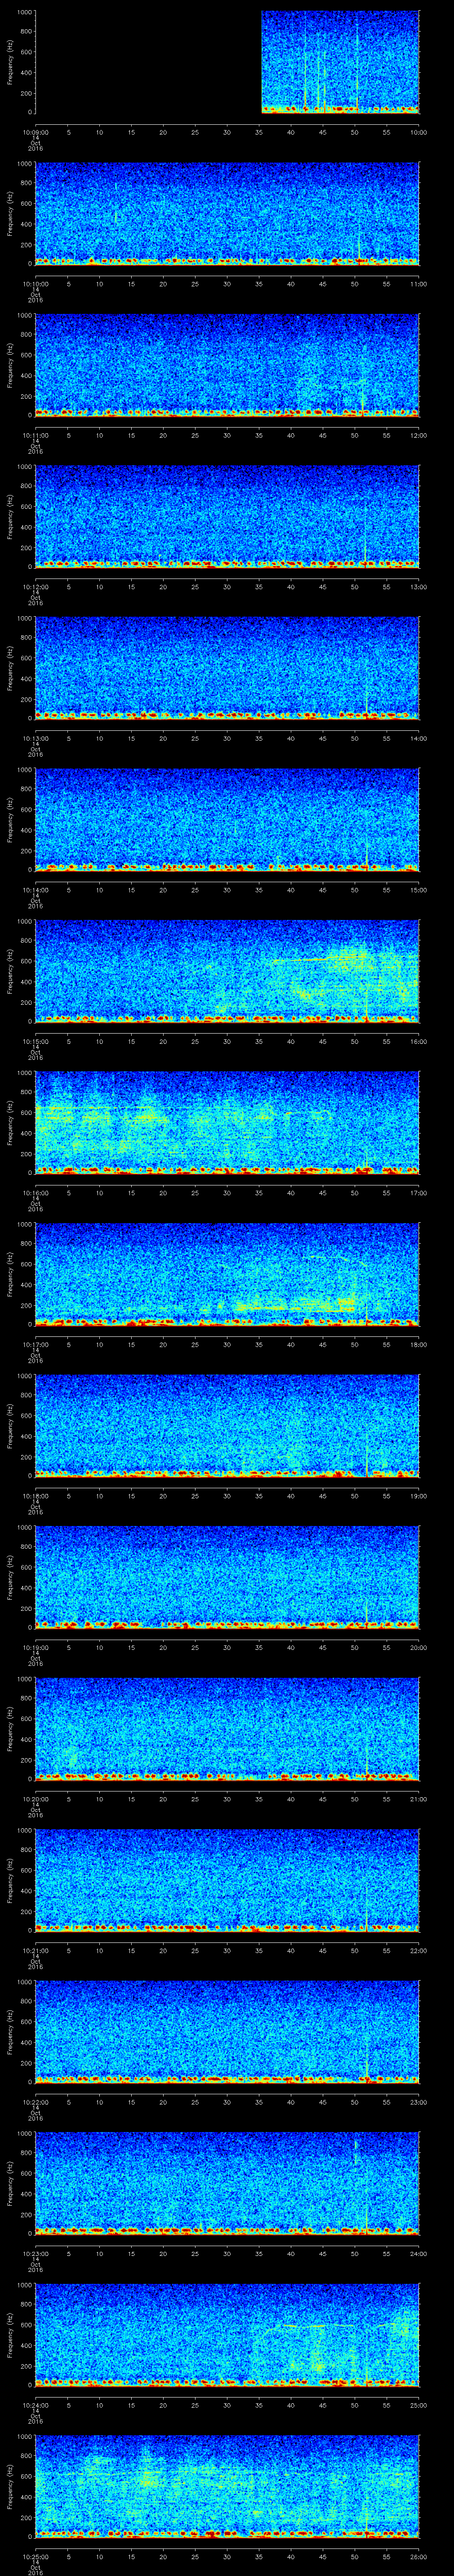The width and height of the screenshot is (454, 2576).
Task: Select the spectrogram beginning at 10:13:00
Action: (227, 667)
